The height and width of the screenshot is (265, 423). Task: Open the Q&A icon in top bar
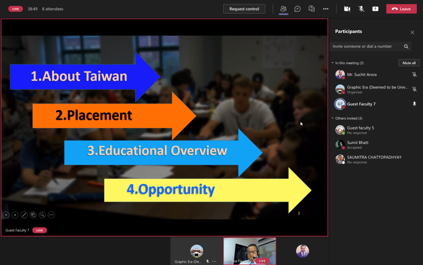pyautogui.click(x=312, y=9)
